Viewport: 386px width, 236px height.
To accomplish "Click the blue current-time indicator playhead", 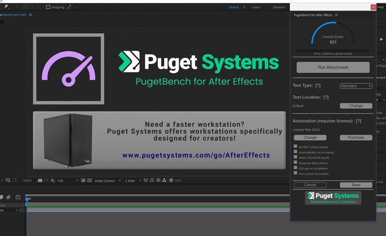I will [x=27, y=199].
